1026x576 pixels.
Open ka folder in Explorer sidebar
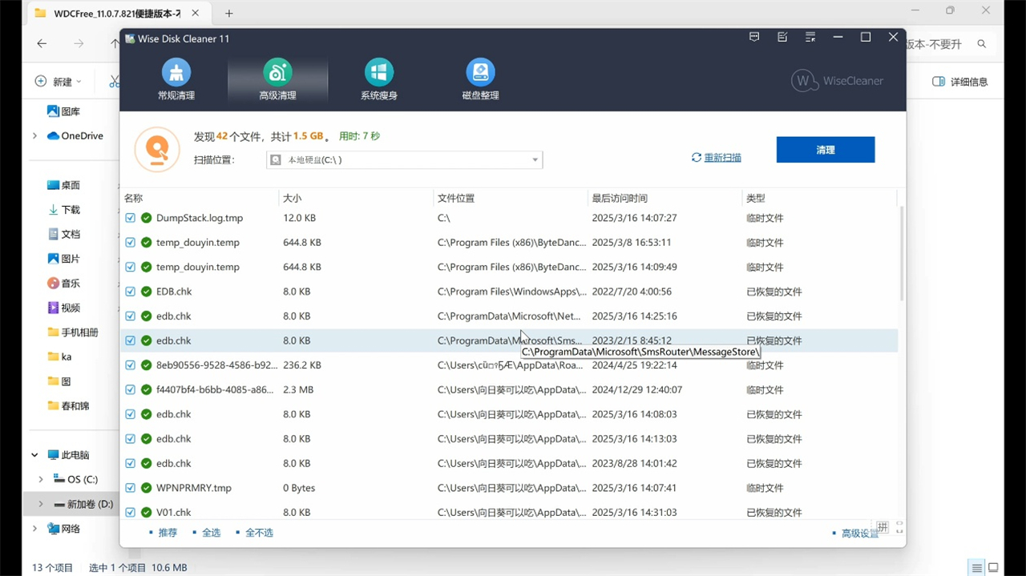click(59, 356)
